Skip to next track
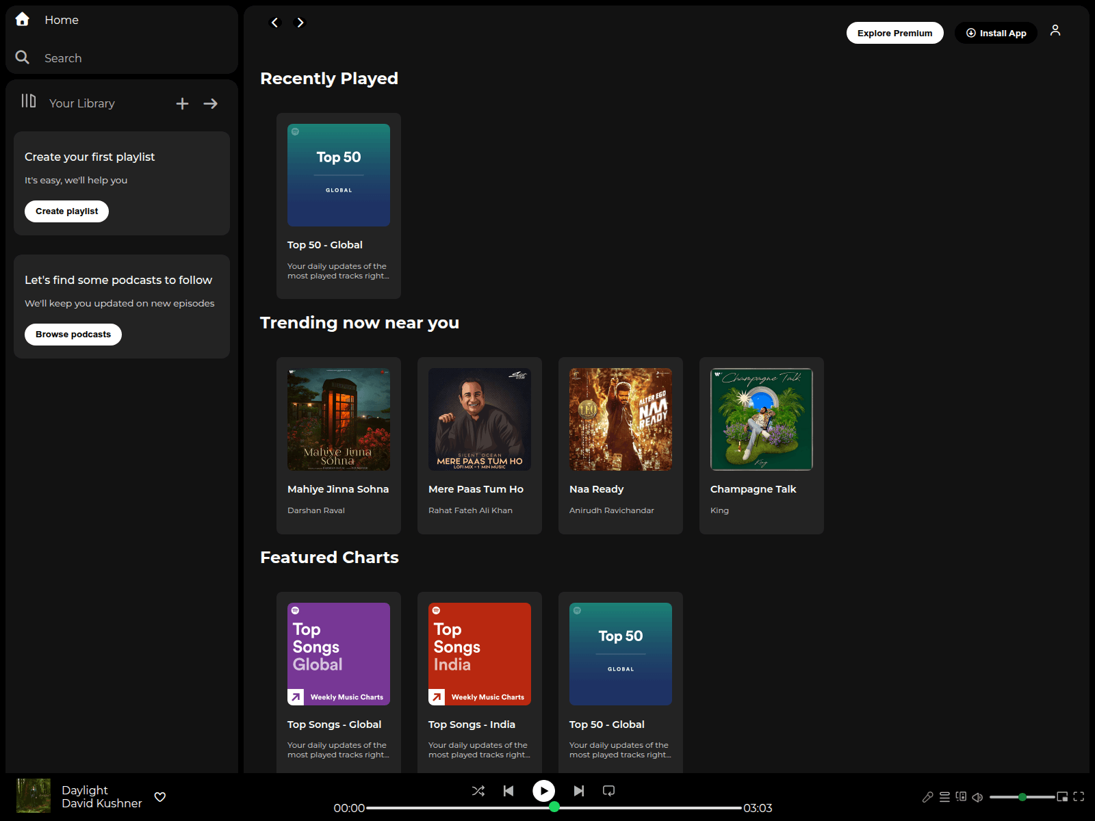Image resolution: width=1095 pixels, height=821 pixels. (x=579, y=791)
